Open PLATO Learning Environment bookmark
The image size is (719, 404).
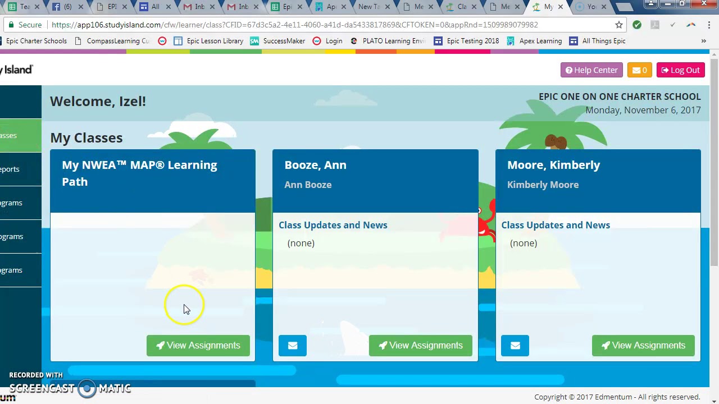(x=388, y=41)
